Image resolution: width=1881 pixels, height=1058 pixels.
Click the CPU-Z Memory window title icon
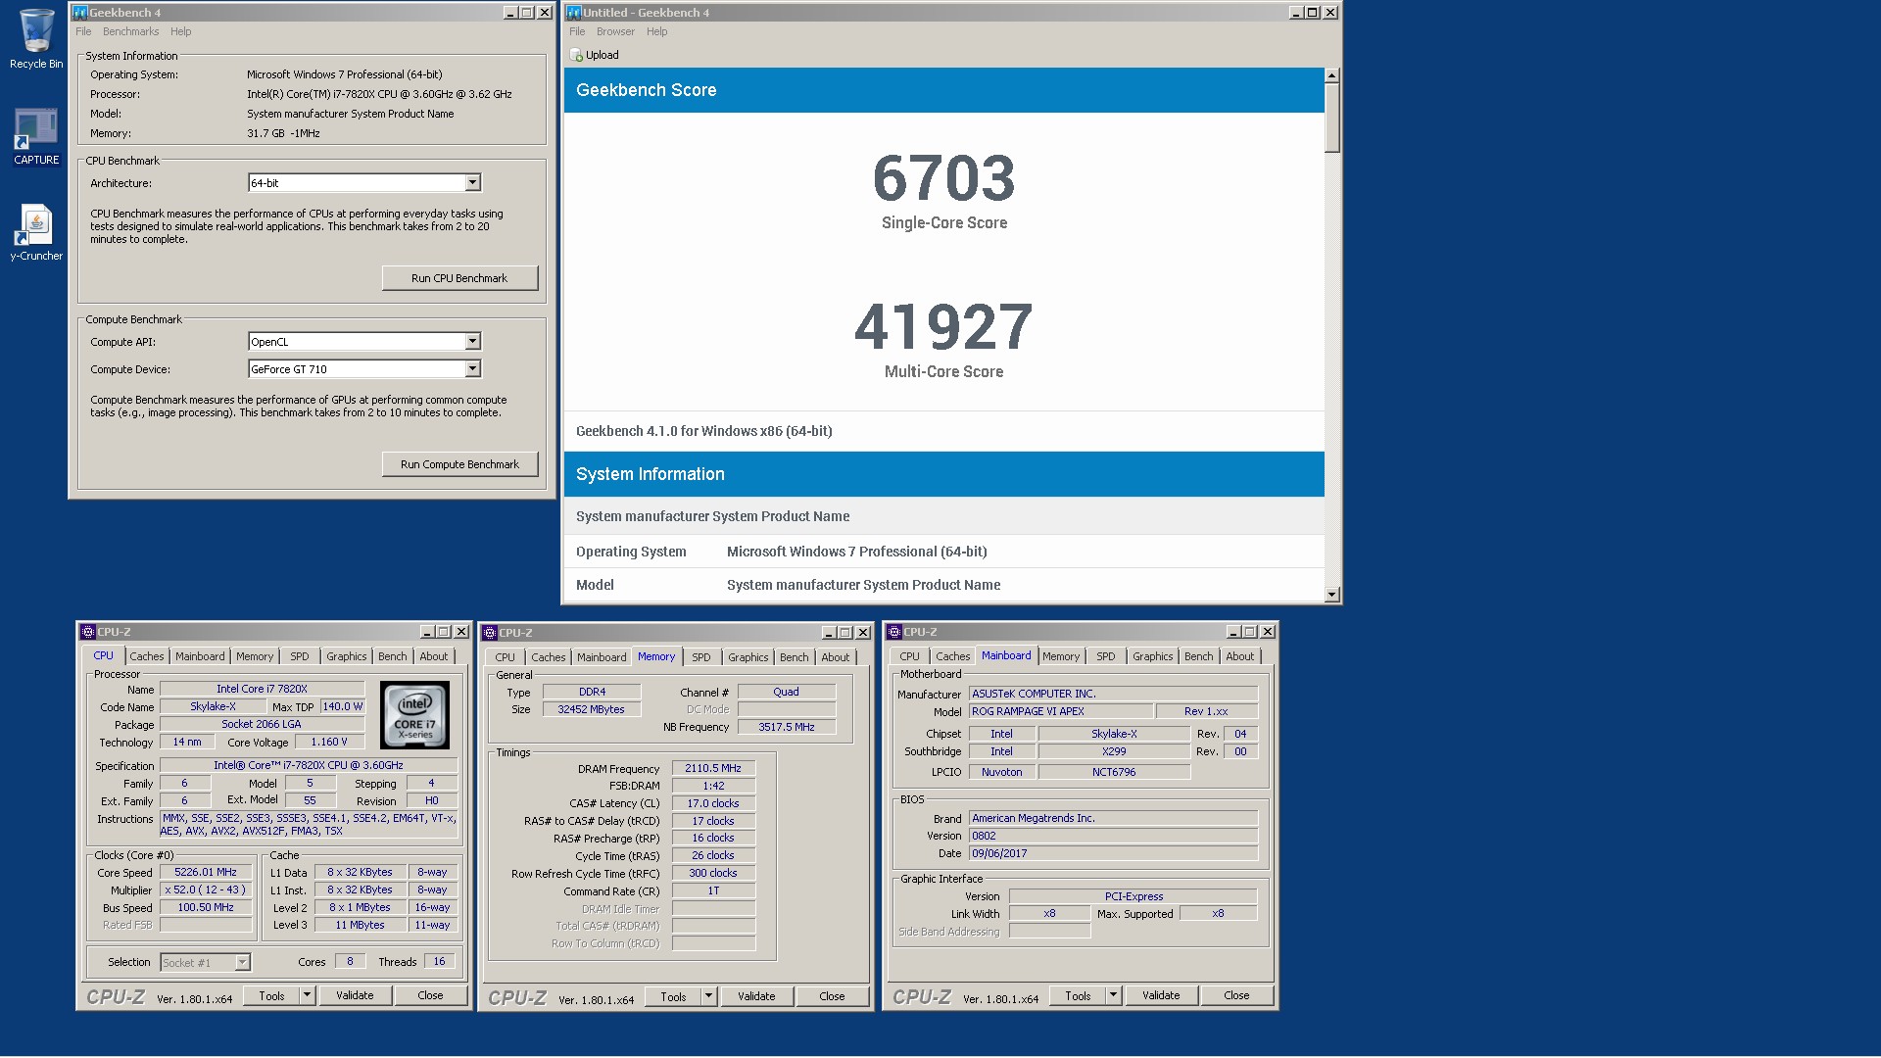coord(490,633)
